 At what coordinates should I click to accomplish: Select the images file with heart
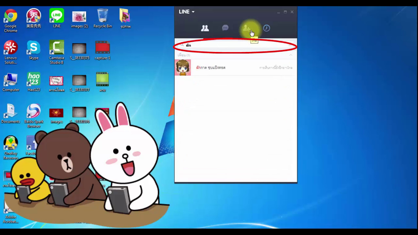click(x=56, y=116)
